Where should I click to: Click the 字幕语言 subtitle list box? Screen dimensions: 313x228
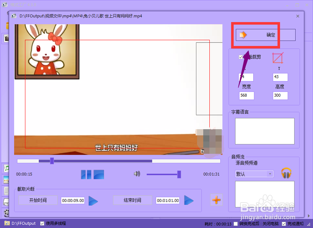click(265, 131)
